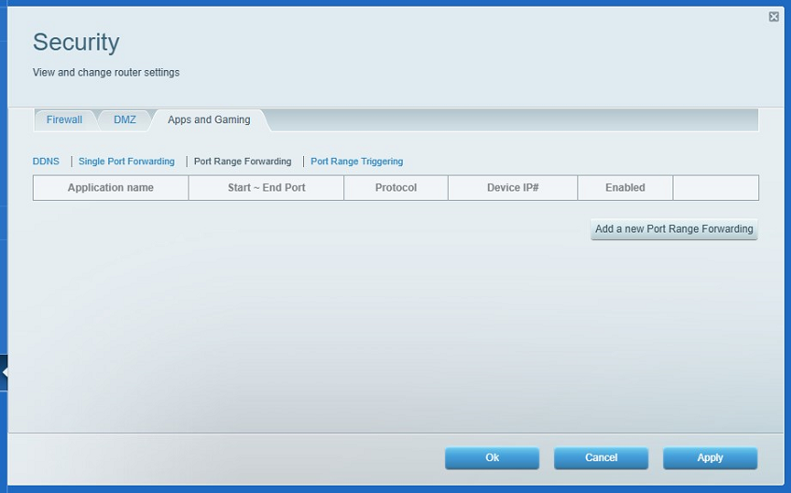
Task: Open Single Port Forwarding settings
Action: (x=127, y=162)
